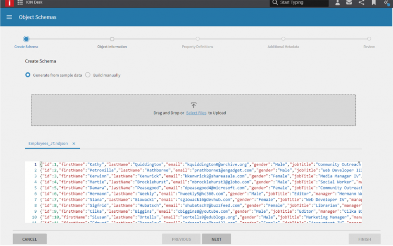Close the Employees_JT.ndjson file tab
The image size is (393, 246).
tap(74, 143)
